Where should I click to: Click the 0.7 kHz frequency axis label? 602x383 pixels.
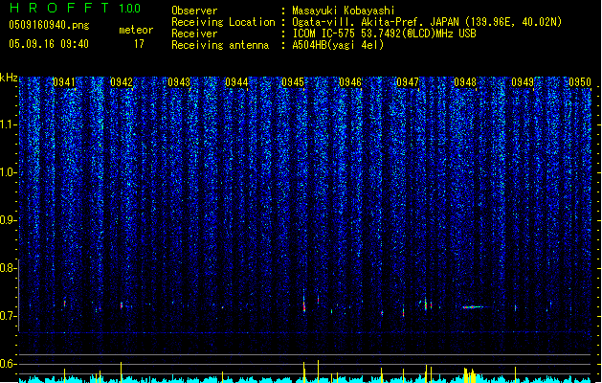point(8,316)
